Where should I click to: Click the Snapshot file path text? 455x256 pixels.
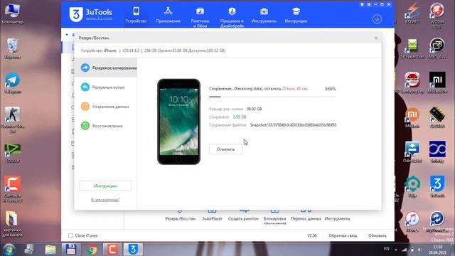click(293, 125)
